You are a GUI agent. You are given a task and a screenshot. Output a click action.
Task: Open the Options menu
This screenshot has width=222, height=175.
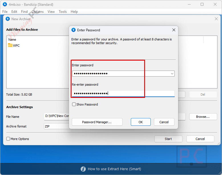coord(38,12)
